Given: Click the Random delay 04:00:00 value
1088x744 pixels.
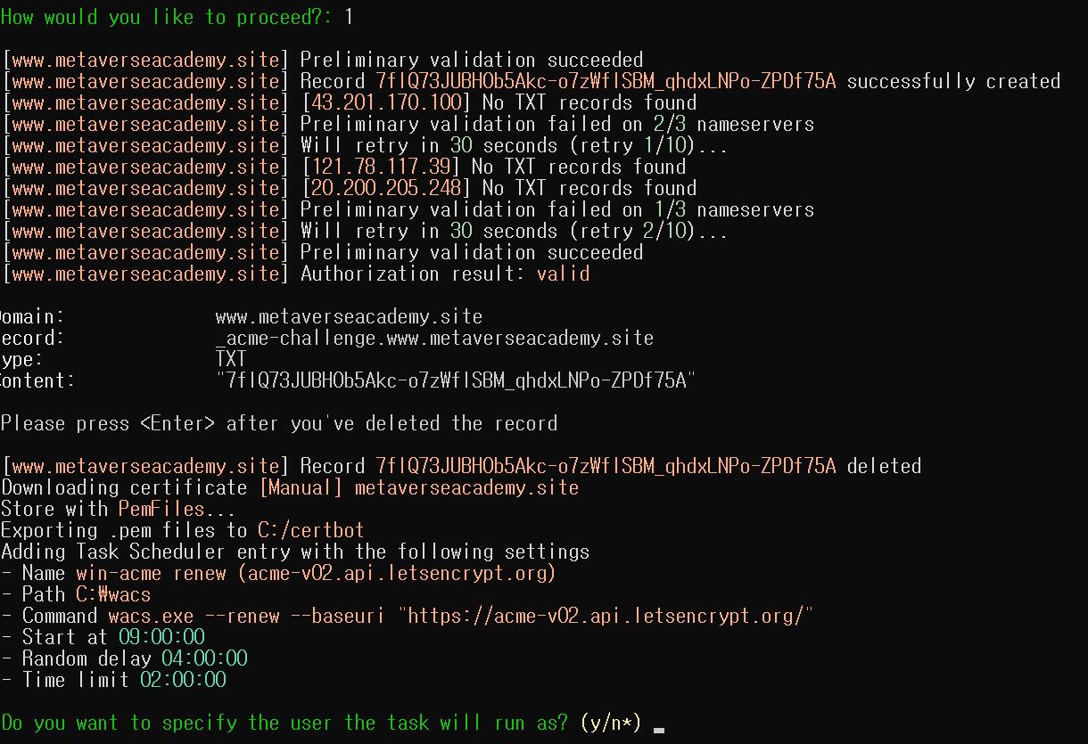Looking at the screenshot, I should pos(204,658).
